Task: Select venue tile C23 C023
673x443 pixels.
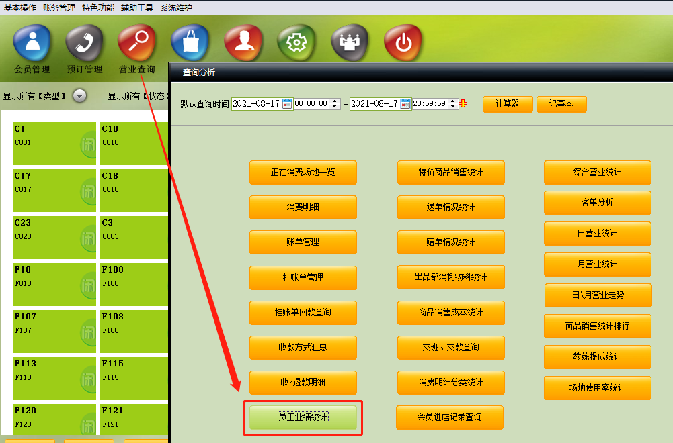Action: 54,238
